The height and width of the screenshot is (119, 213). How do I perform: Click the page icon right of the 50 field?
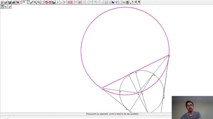pyautogui.click(x=28, y=2)
